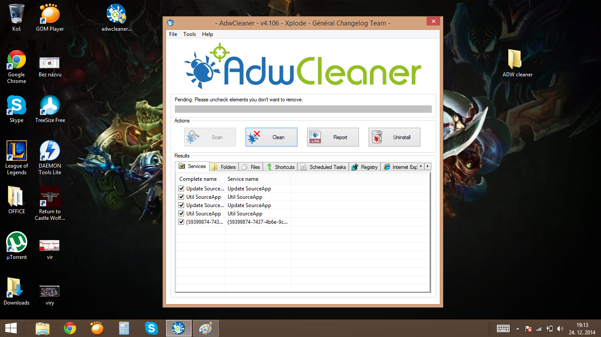The height and width of the screenshot is (337, 601).
Task: Open Skype from the taskbar
Action: coord(152,328)
